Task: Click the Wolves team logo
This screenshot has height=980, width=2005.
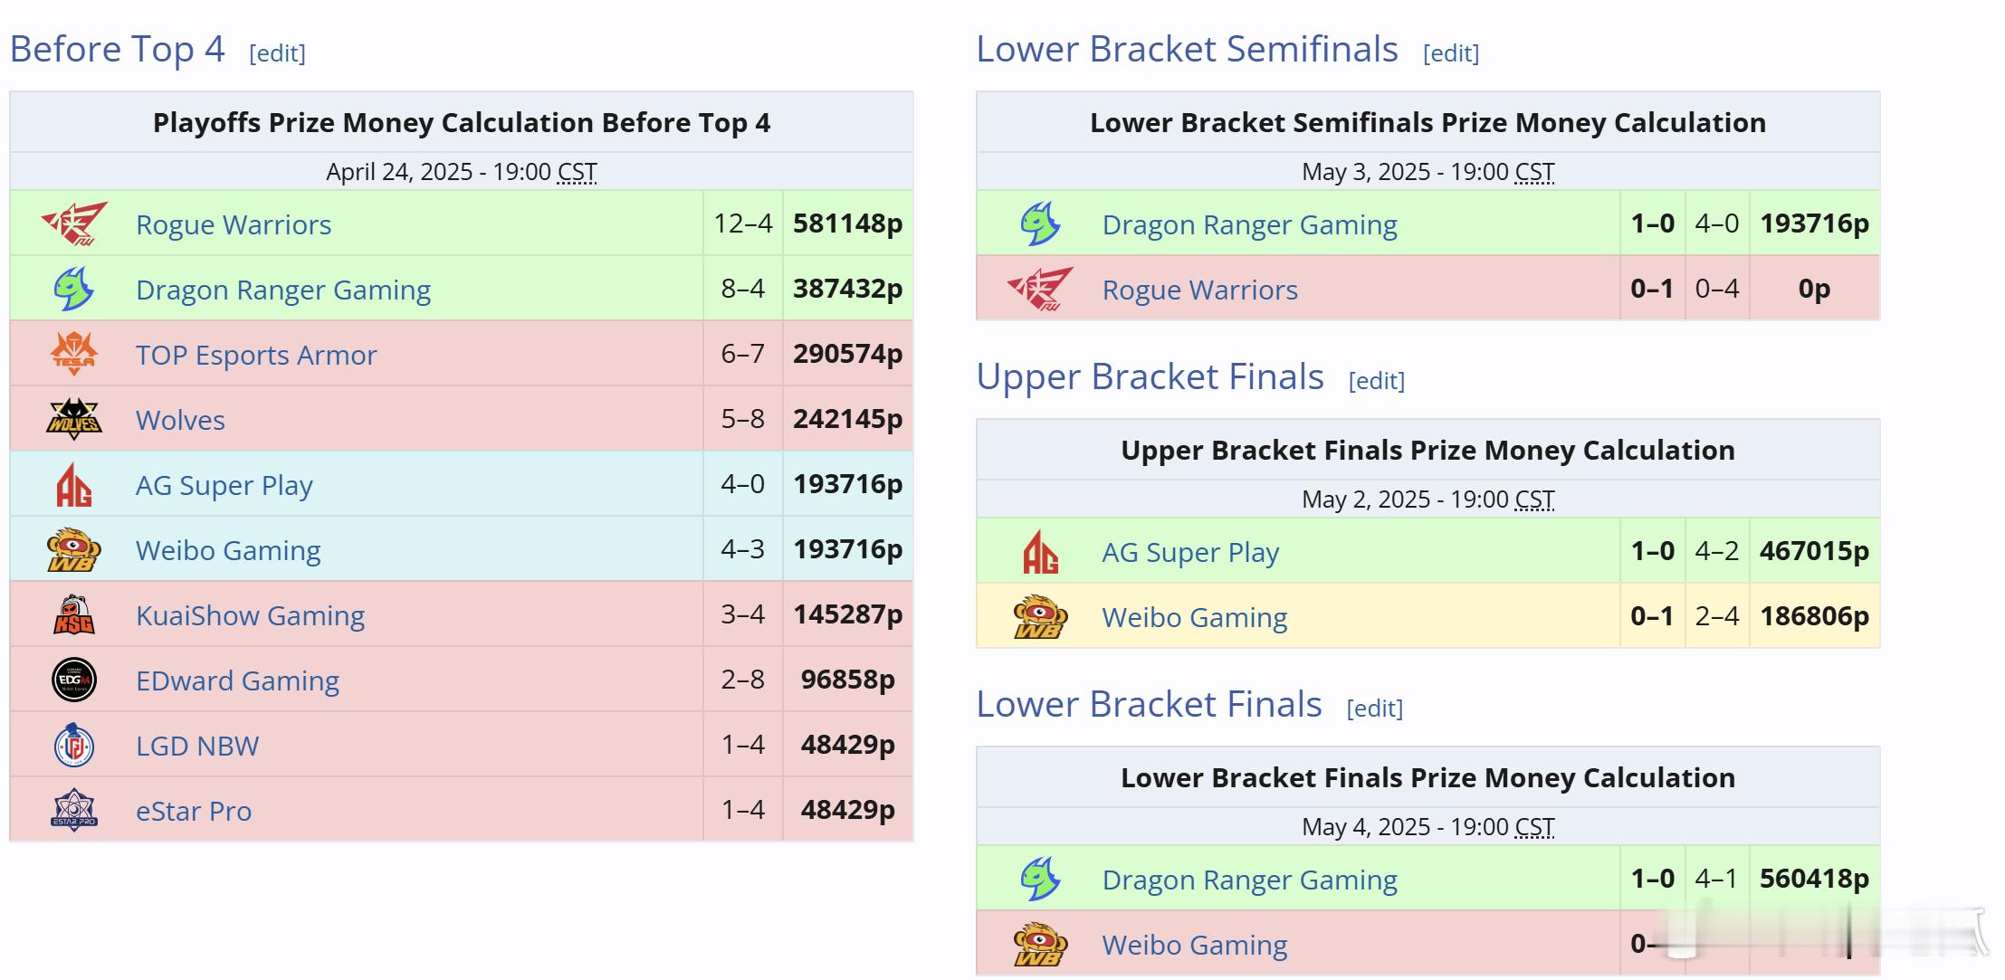Action: [x=74, y=419]
